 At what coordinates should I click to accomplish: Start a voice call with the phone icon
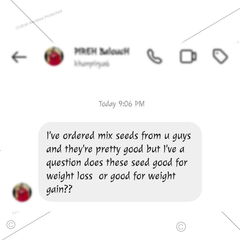154,56
